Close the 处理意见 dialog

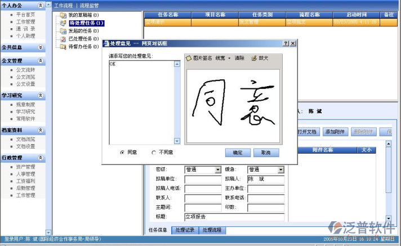(293, 43)
